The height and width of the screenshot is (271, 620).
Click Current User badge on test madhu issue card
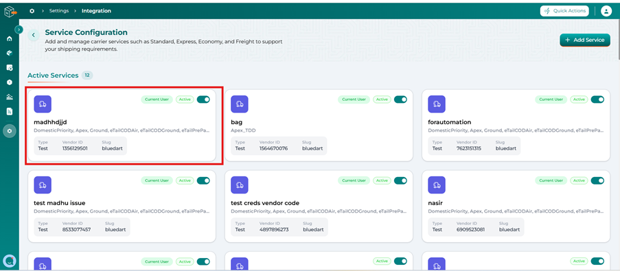tap(157, 180)
